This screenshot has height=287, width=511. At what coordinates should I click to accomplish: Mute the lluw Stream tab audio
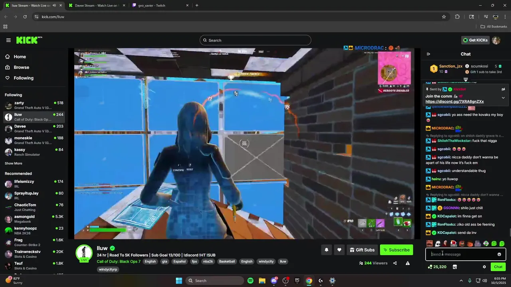point(54,6)
